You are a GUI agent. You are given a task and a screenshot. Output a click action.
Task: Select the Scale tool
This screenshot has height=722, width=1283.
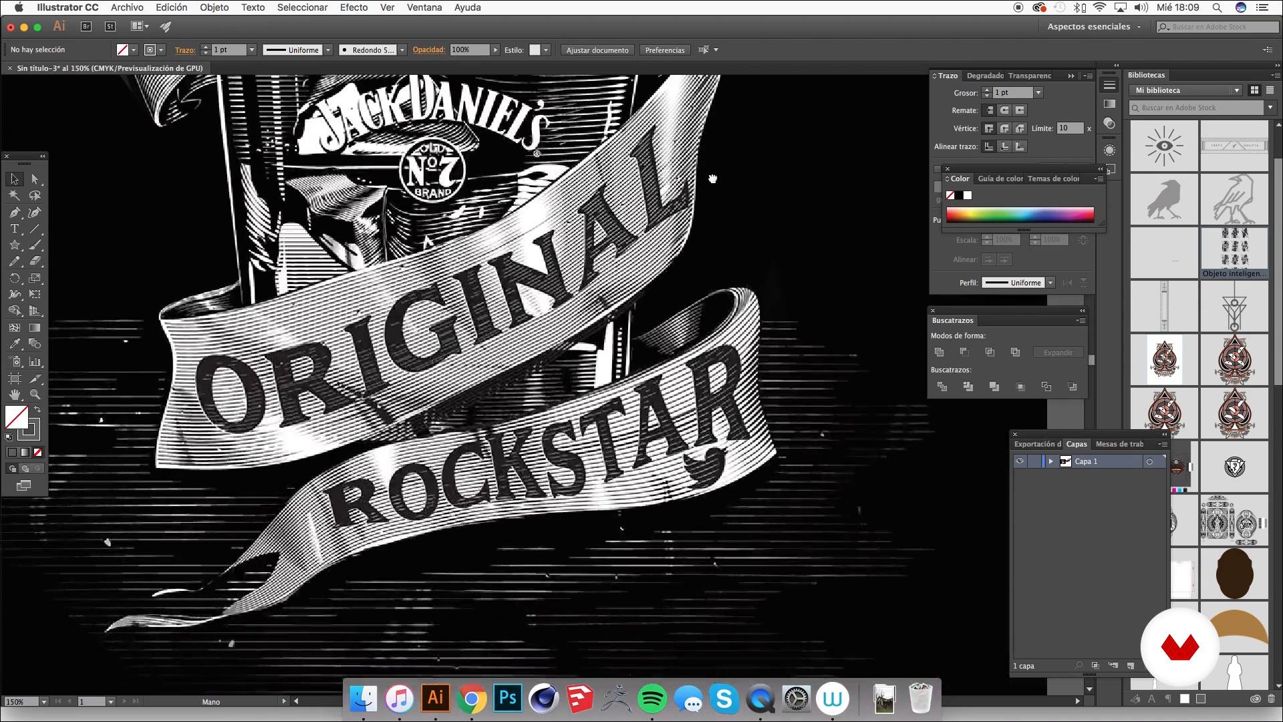[35, 278]
